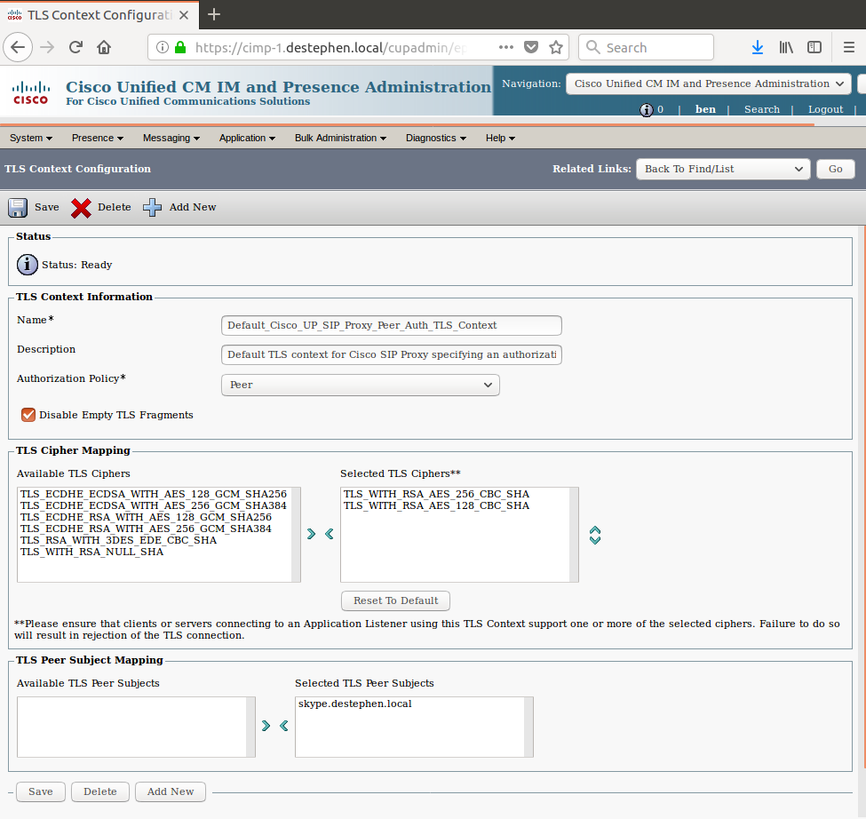Uncheck Disable Empty TLS Fragments
866x819 pixels.
point(28,415)
